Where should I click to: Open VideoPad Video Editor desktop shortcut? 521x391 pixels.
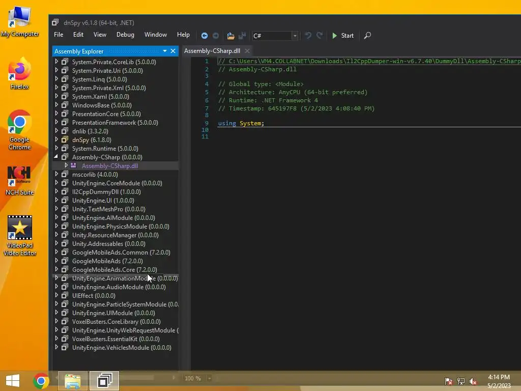[20, 235]
